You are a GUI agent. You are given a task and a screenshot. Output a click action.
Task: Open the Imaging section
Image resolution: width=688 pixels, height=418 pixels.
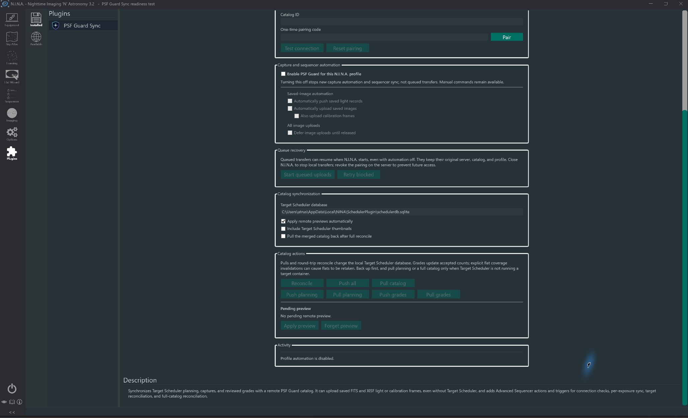12,115
